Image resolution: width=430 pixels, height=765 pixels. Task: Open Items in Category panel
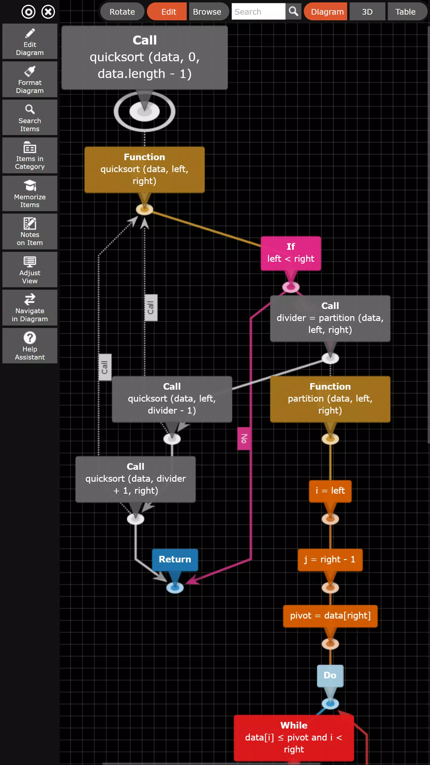(30, 155)
